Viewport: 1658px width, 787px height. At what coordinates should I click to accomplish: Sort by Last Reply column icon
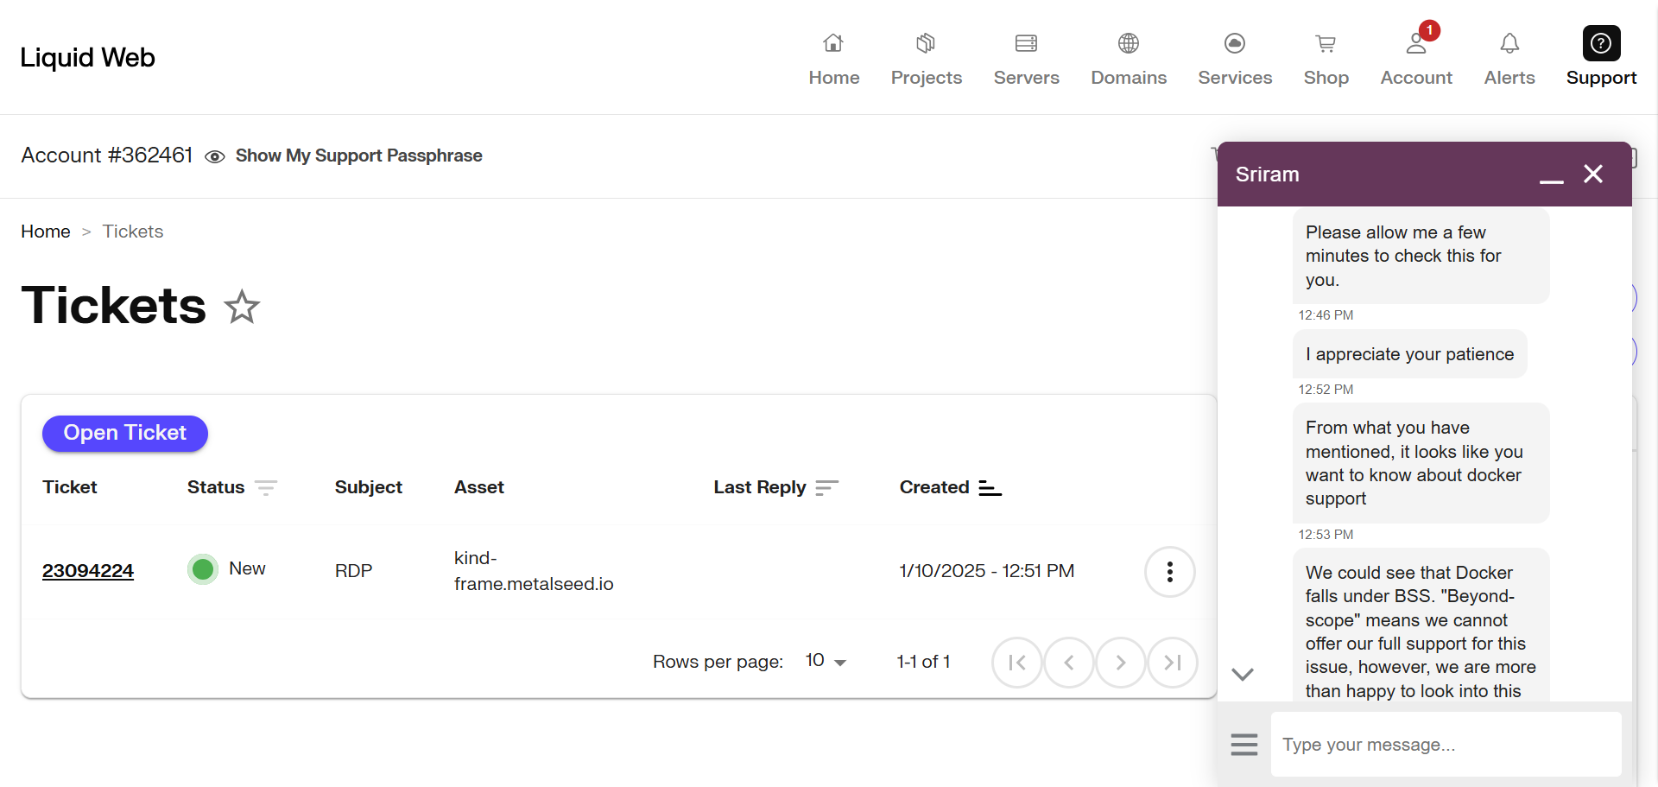click(x=826, y=488)
